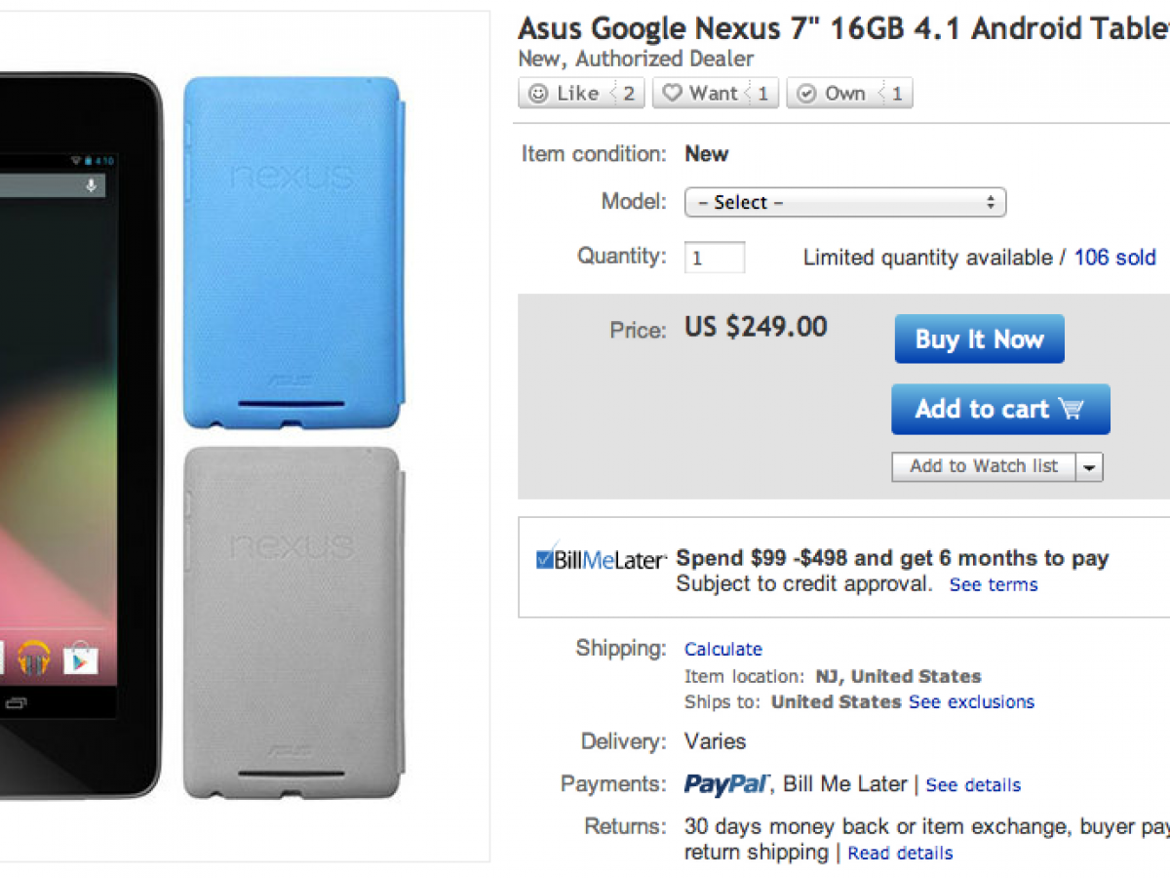
Task: Open the Model select dropdown
Action: coord(844,203)
